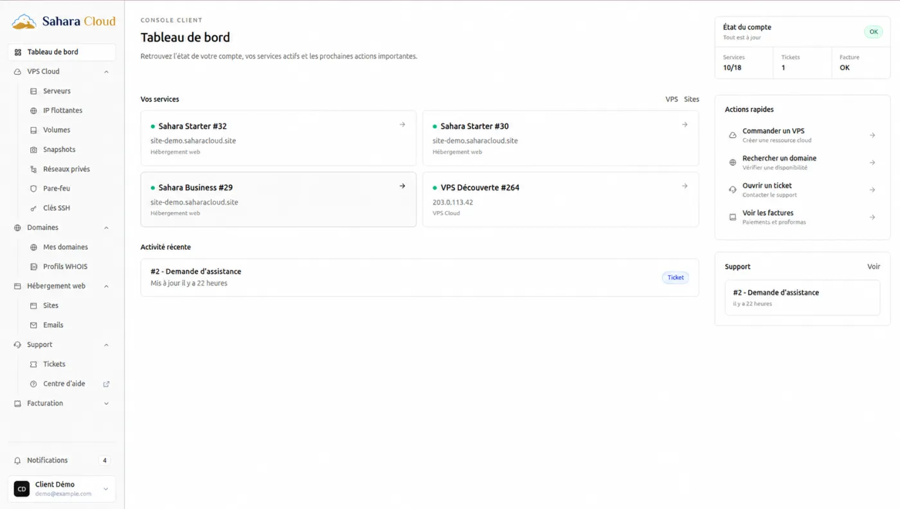Open Notifications in sidebar
900x509 pixels.
tap(62, 460)
